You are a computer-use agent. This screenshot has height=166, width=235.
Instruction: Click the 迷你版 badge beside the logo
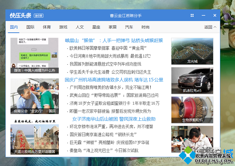click(39, 15)
